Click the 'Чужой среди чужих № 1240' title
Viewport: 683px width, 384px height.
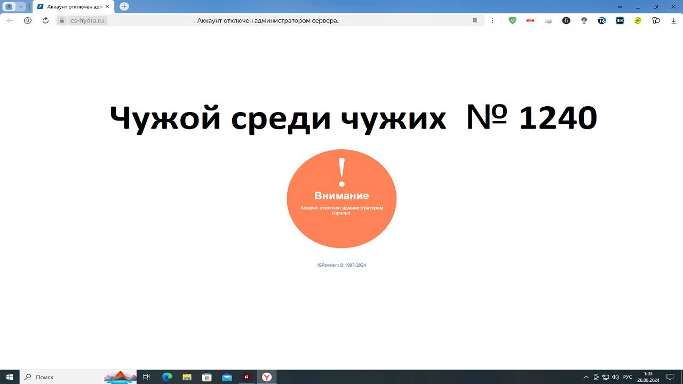click(353, 117)
